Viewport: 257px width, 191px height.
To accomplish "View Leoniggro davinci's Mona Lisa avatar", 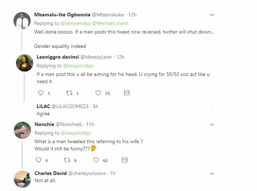I will click(x=24, y=63).
